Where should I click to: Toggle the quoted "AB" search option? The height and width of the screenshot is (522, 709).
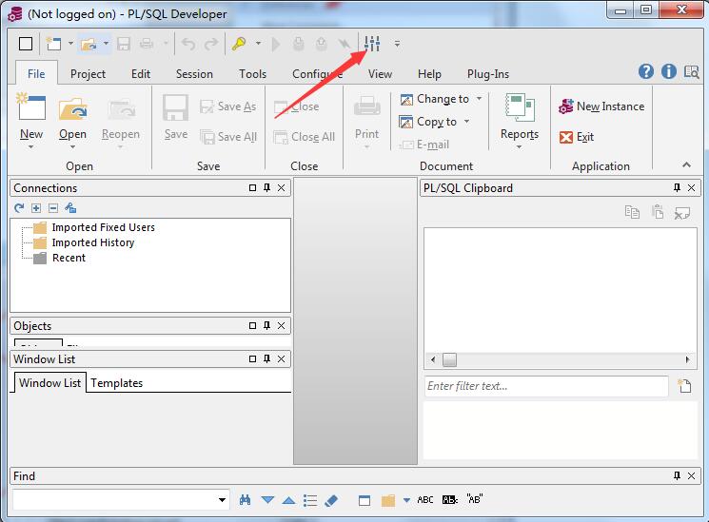point(474,500)
